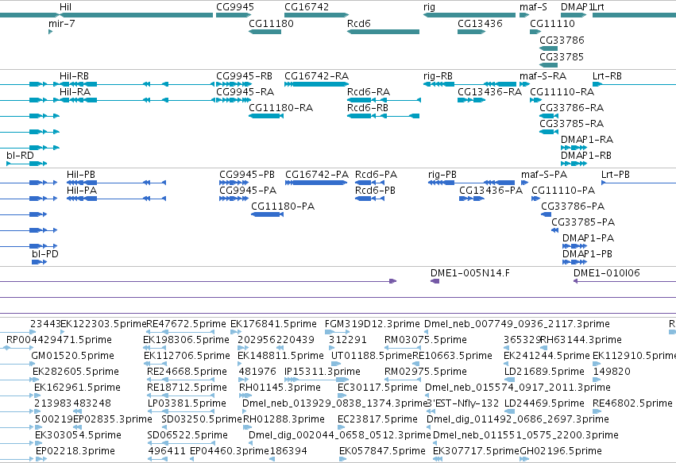Click the DMAP1-RB transcript arrows
The height and width of the screenshot is (463, 676).
[574, 164]
